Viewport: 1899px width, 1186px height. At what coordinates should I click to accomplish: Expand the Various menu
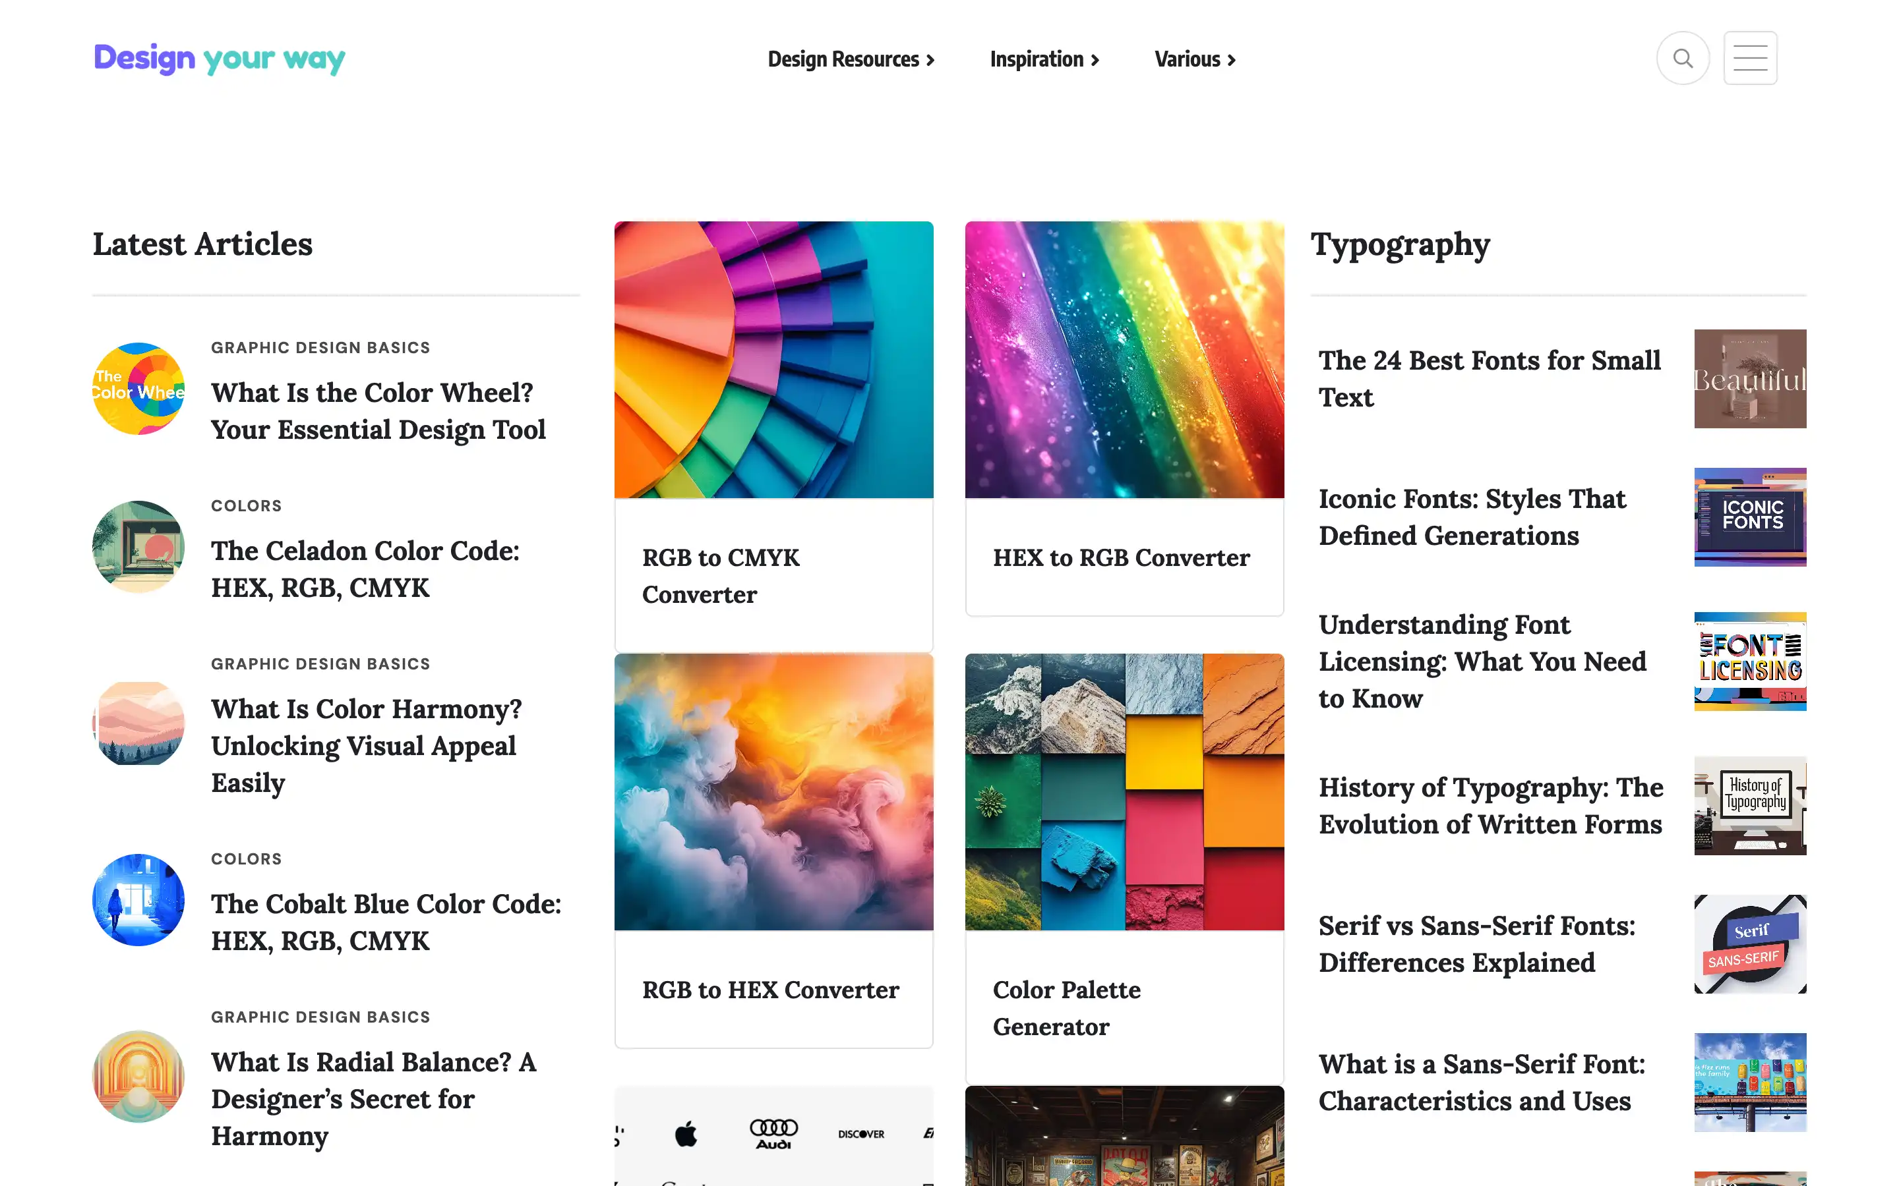(1194, 59)
